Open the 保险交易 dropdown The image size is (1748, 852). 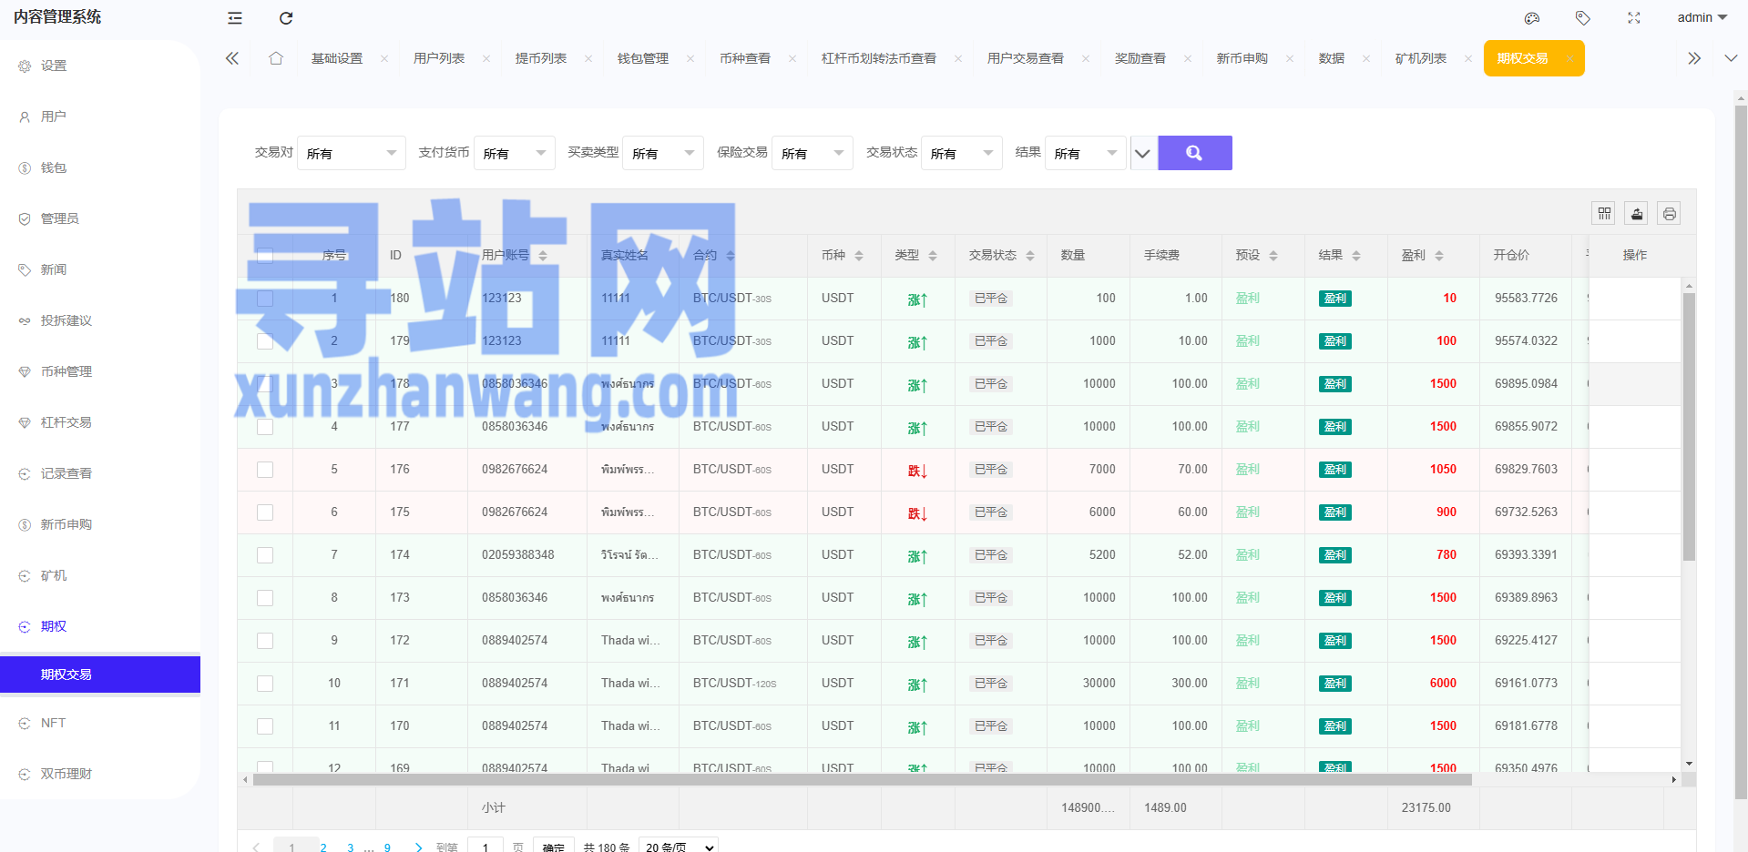click(x=813, y=153)
